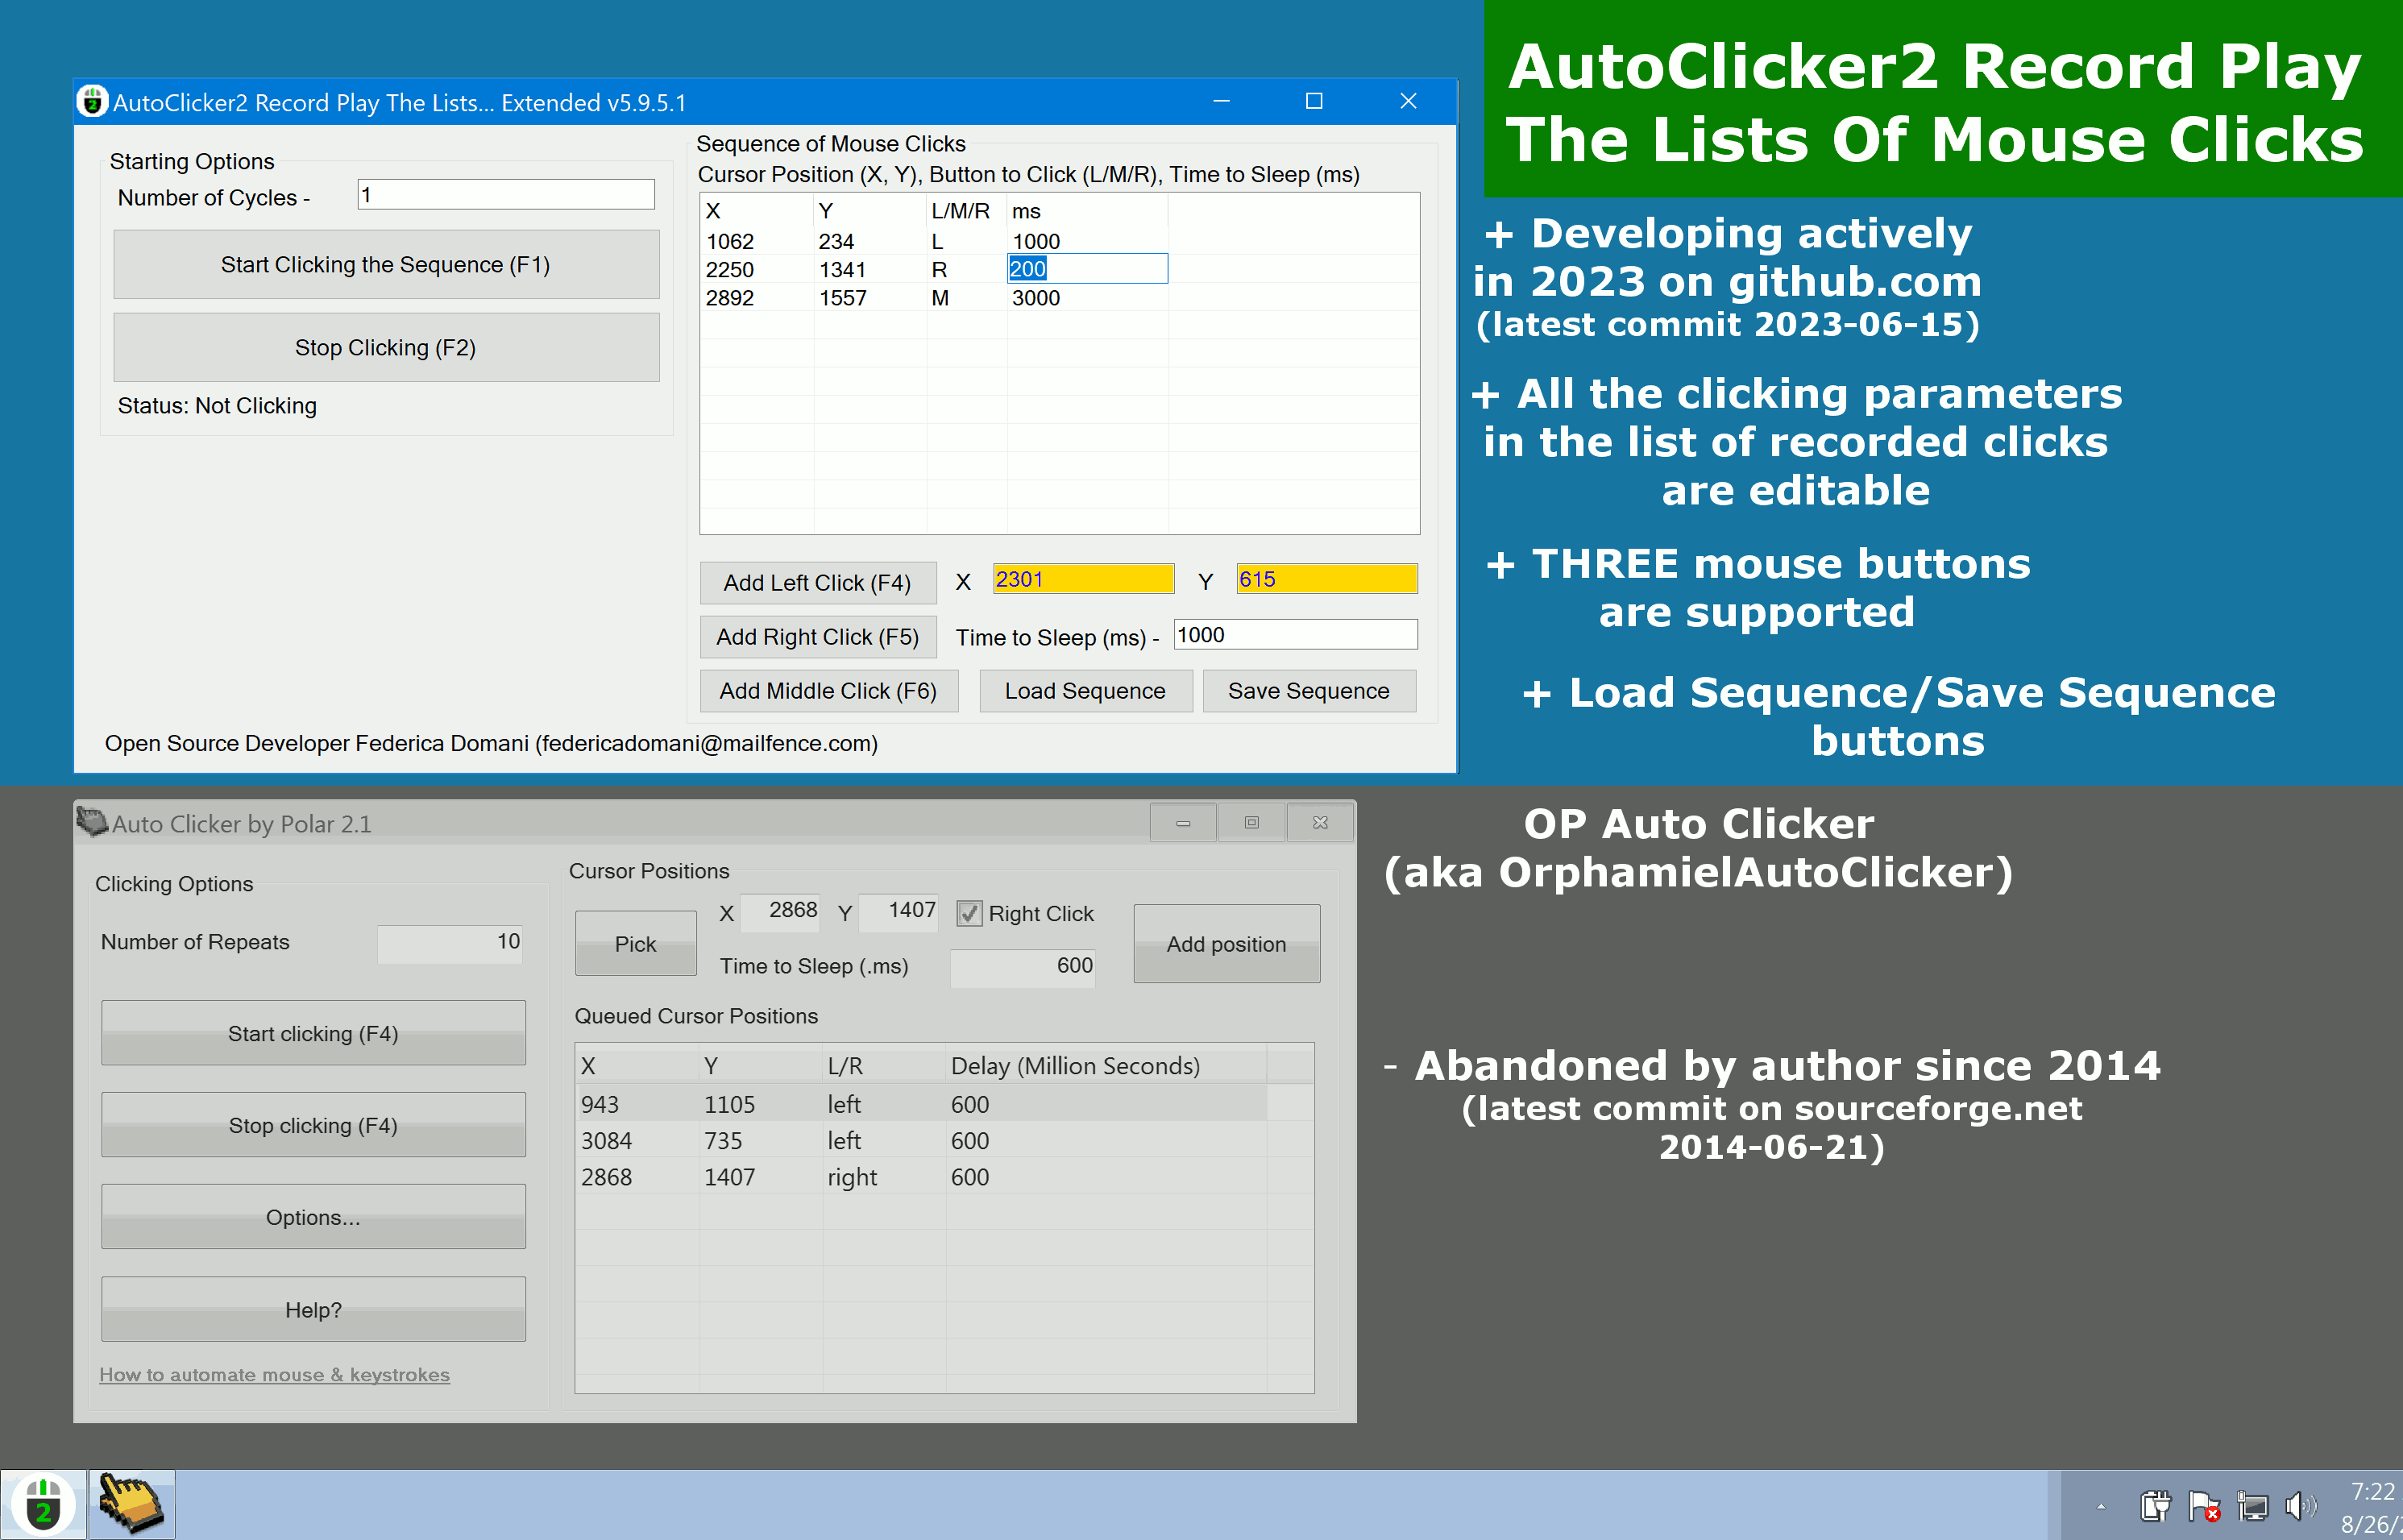The width and height of the screenshot is (2403, 1540).
Task: Click the Options button in OP Auto Clicker
Action: point(313,1216)
